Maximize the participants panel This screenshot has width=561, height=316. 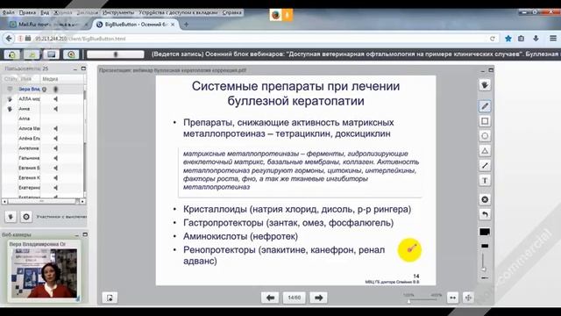[x=83, y=68]
